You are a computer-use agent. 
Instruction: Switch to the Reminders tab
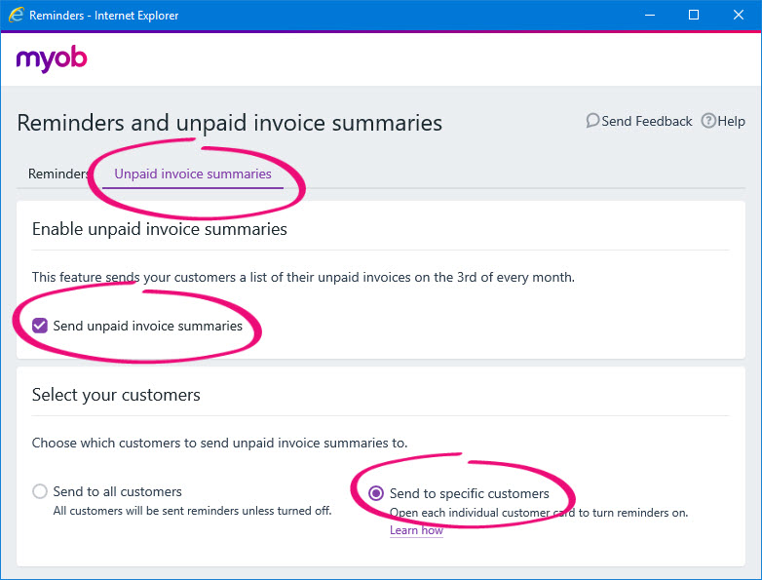(x=58, y=174)
